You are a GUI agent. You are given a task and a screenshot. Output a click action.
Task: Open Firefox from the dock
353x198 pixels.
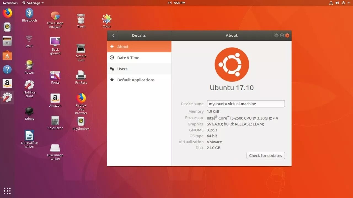(x=7, y=13)
